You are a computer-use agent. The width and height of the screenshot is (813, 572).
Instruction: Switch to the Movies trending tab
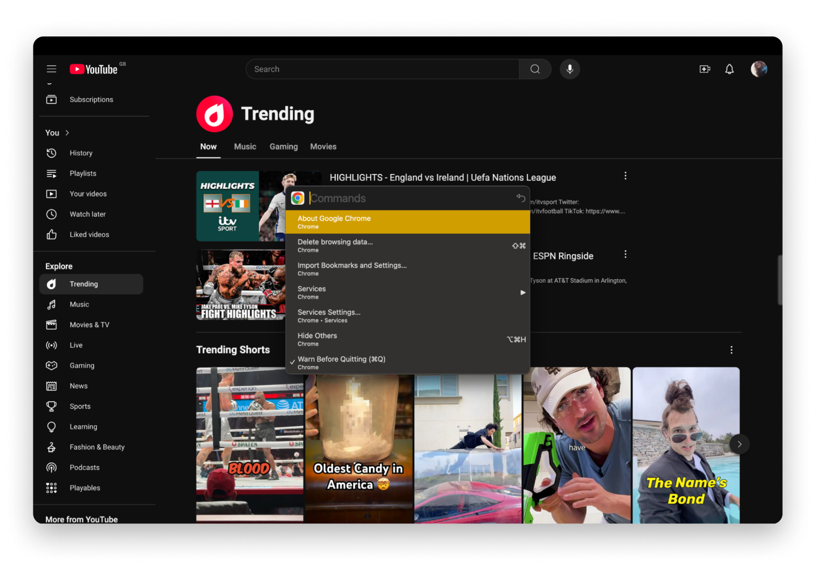pos(323,147)
